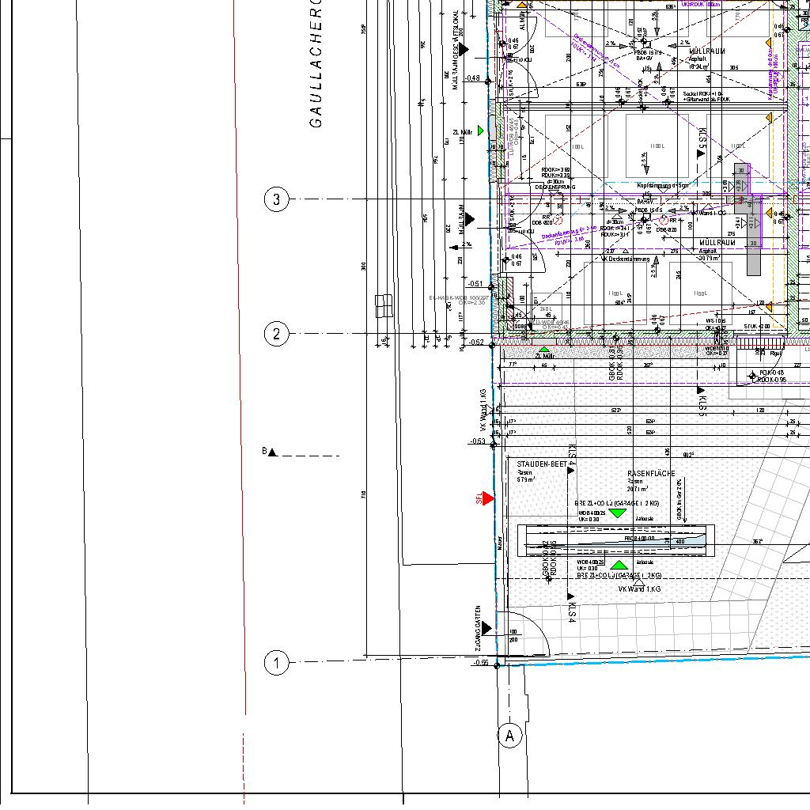Click the grid axis bubble numbered 3
810x810 pixels.
tap(276, 199)
